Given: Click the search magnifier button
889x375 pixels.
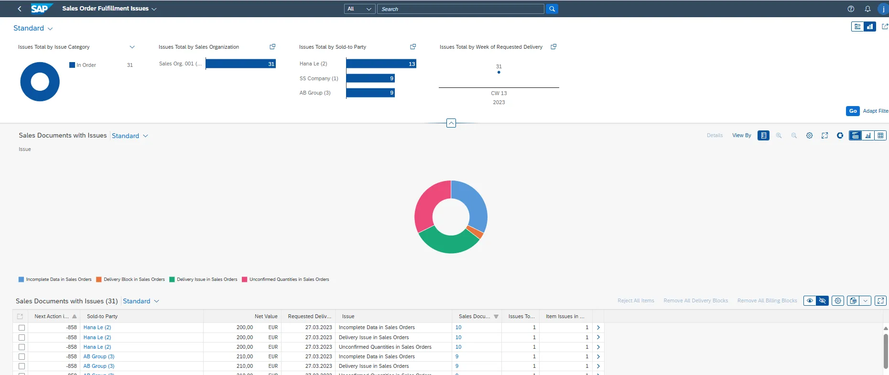Looking at the screenshot, I should (x=552, y=9).
